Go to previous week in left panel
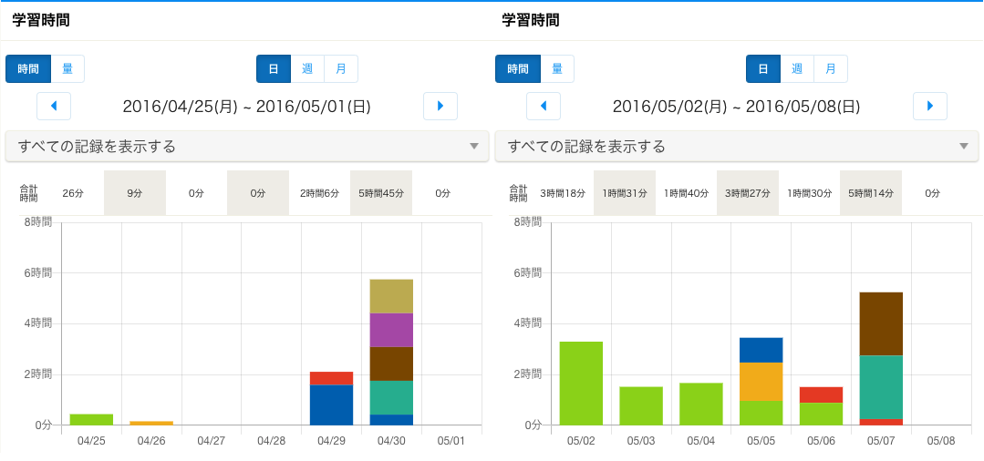 point(54,107)
